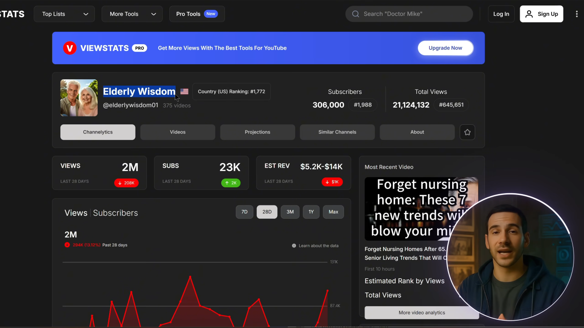Open Pro Tools menu
Image resolution: width=584 pixels, height=328 pixels.
pyautogui.click(x=197, y=14)
